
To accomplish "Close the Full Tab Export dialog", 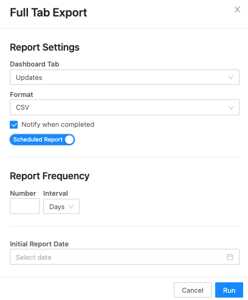I will click(237, 10).
